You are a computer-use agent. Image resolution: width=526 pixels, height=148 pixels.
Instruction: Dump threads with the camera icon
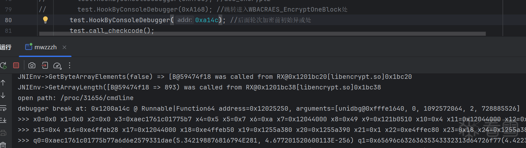tap(32, 66)
